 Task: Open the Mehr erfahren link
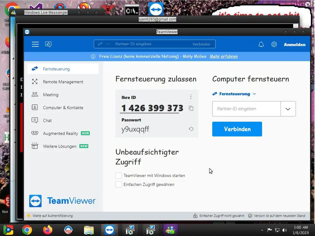click(x=224, y=57)
